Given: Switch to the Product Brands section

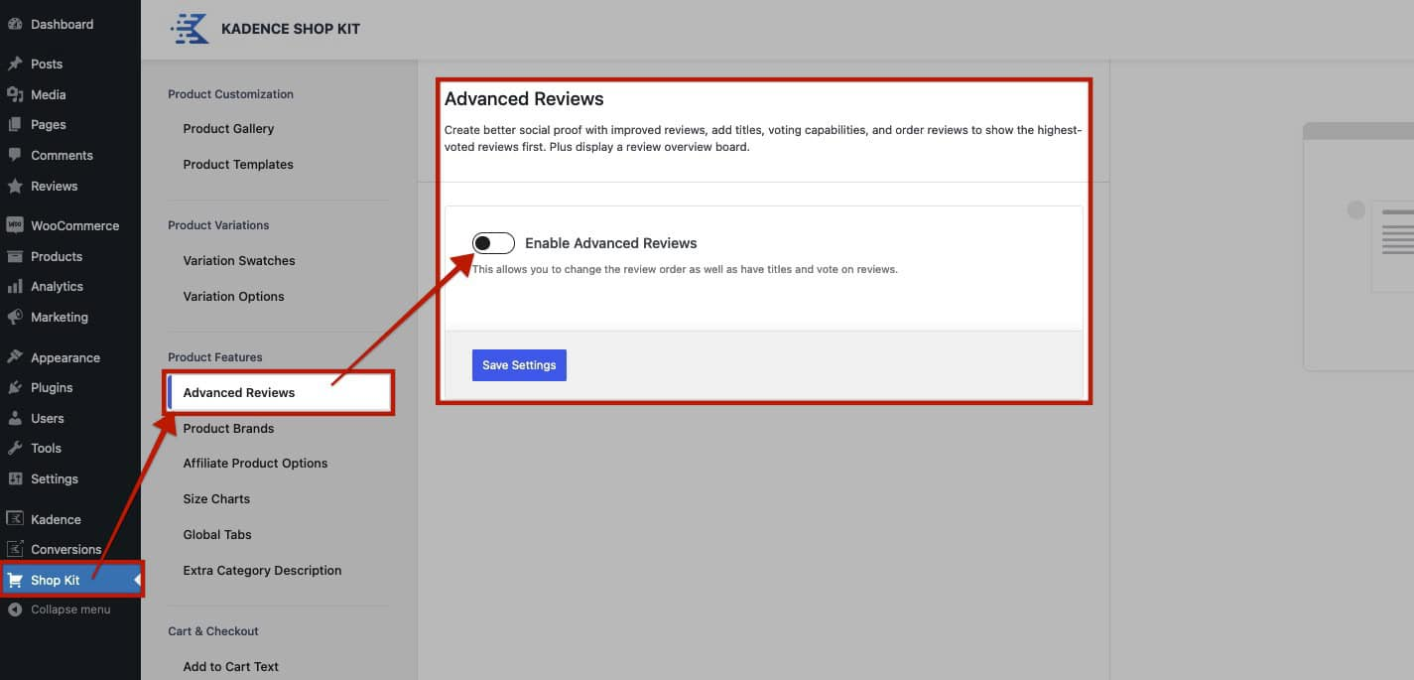Looking at the screenshot, I should tap(228, 428).
